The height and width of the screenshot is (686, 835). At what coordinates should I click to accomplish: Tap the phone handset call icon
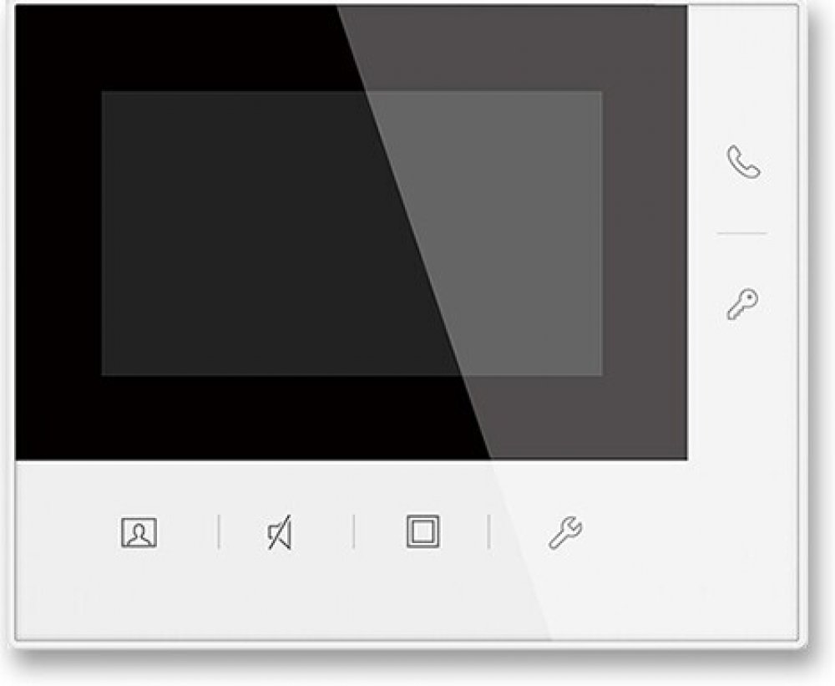click(x=744, y=161)
